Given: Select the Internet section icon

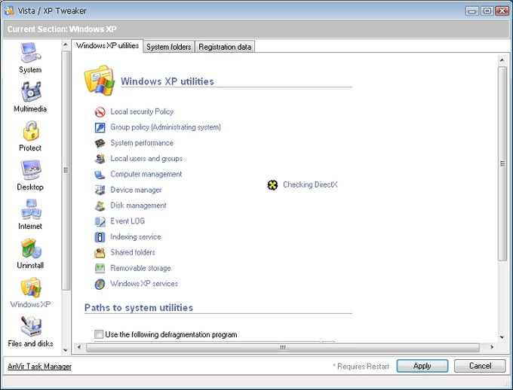Looking at the screenshot, I should pos(30,209).
